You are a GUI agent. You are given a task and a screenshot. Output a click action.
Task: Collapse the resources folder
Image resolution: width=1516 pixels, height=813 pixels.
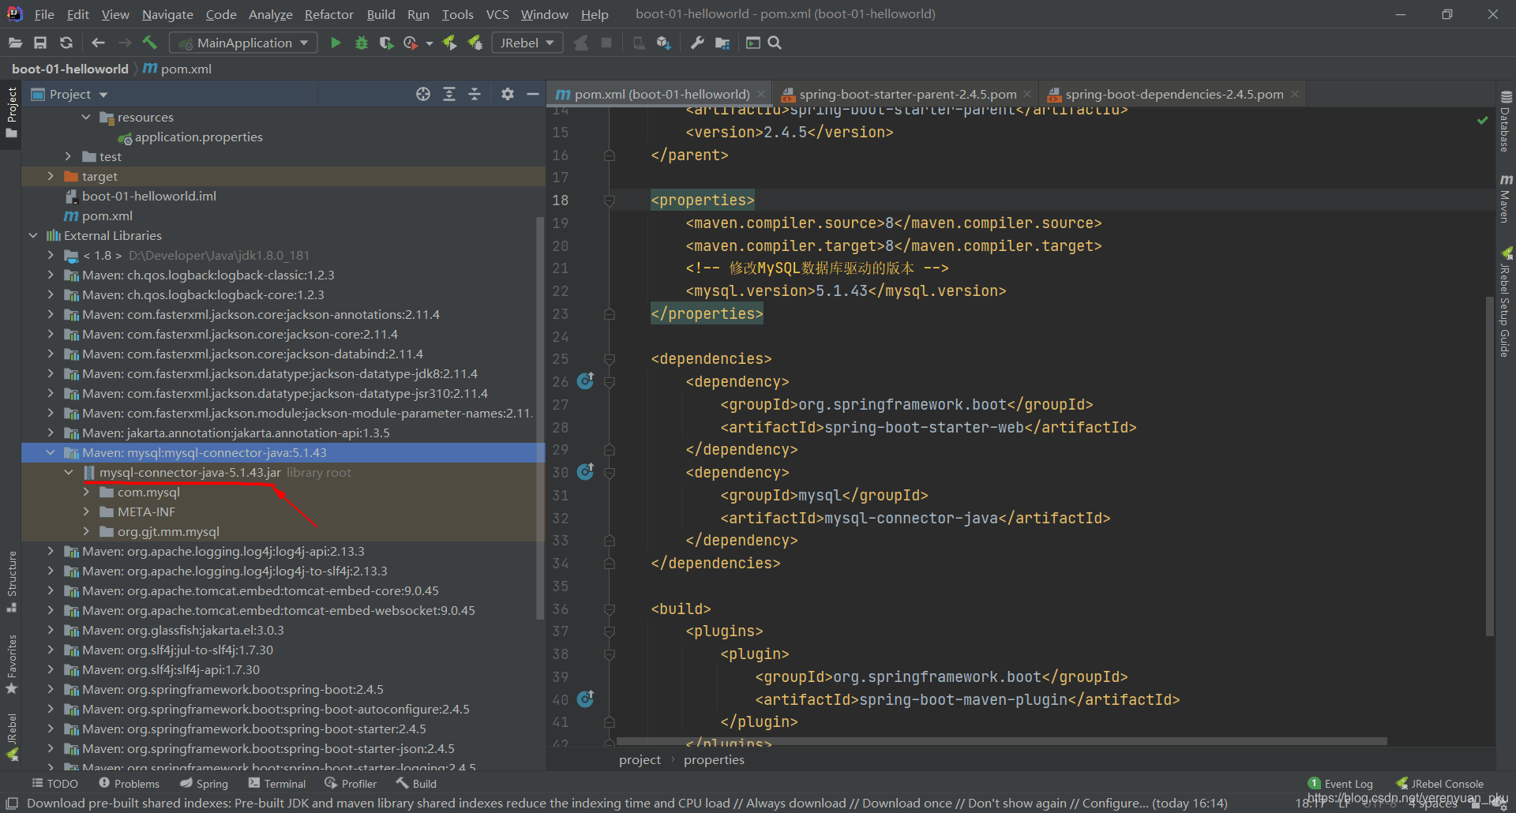[86, 118]
